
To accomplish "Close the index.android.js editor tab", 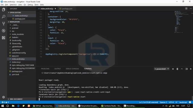I will pyautogui.click(x=55, y=9).
